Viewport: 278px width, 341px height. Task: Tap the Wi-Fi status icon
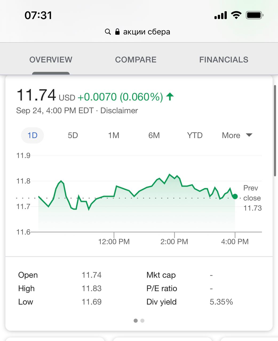click(236, 15)
